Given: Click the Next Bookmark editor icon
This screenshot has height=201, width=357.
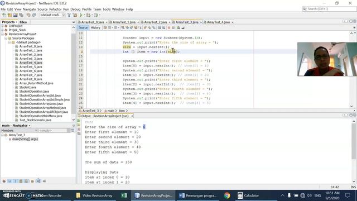Looking at the screenshot, I should click(x=149, y=27).
